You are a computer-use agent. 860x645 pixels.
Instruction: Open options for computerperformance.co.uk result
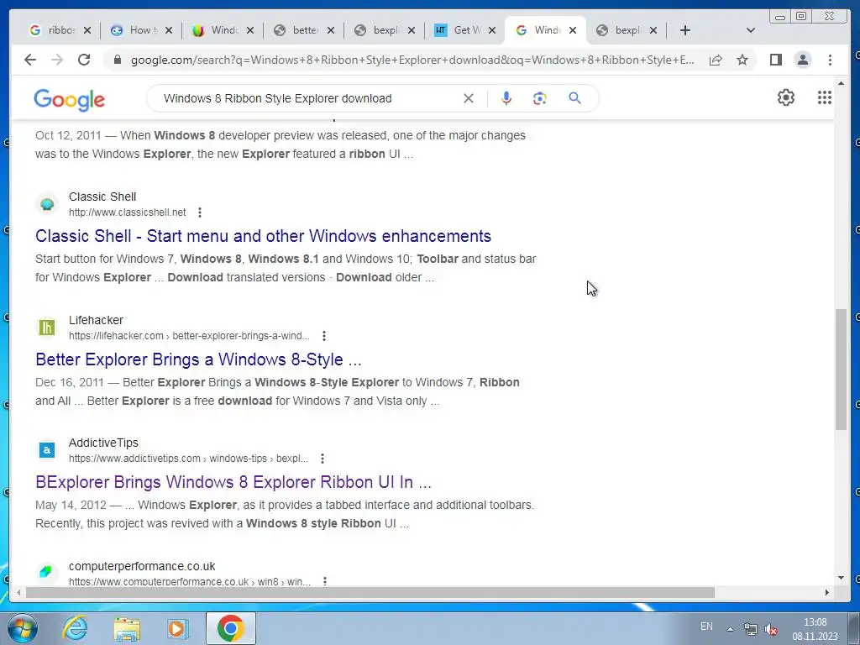point(325,581)
